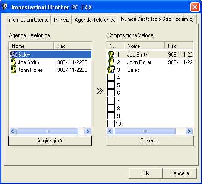Open the Agenda Telefonica tab

pyautogui.click(x=95, y=20)
